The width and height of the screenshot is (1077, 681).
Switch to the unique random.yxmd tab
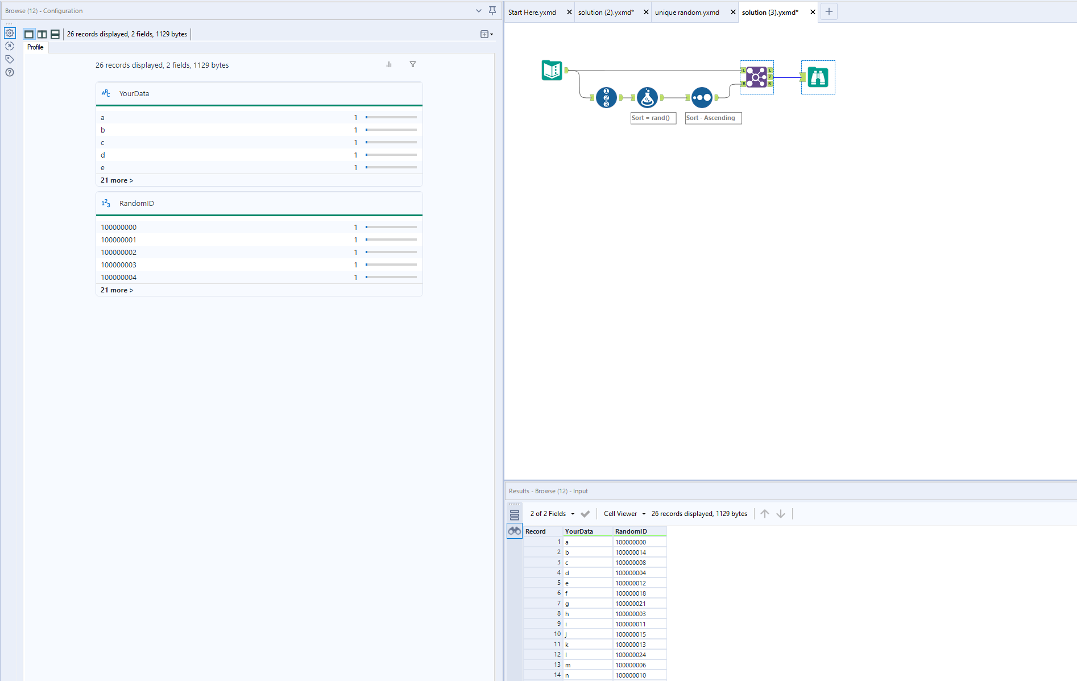[687, 12]
